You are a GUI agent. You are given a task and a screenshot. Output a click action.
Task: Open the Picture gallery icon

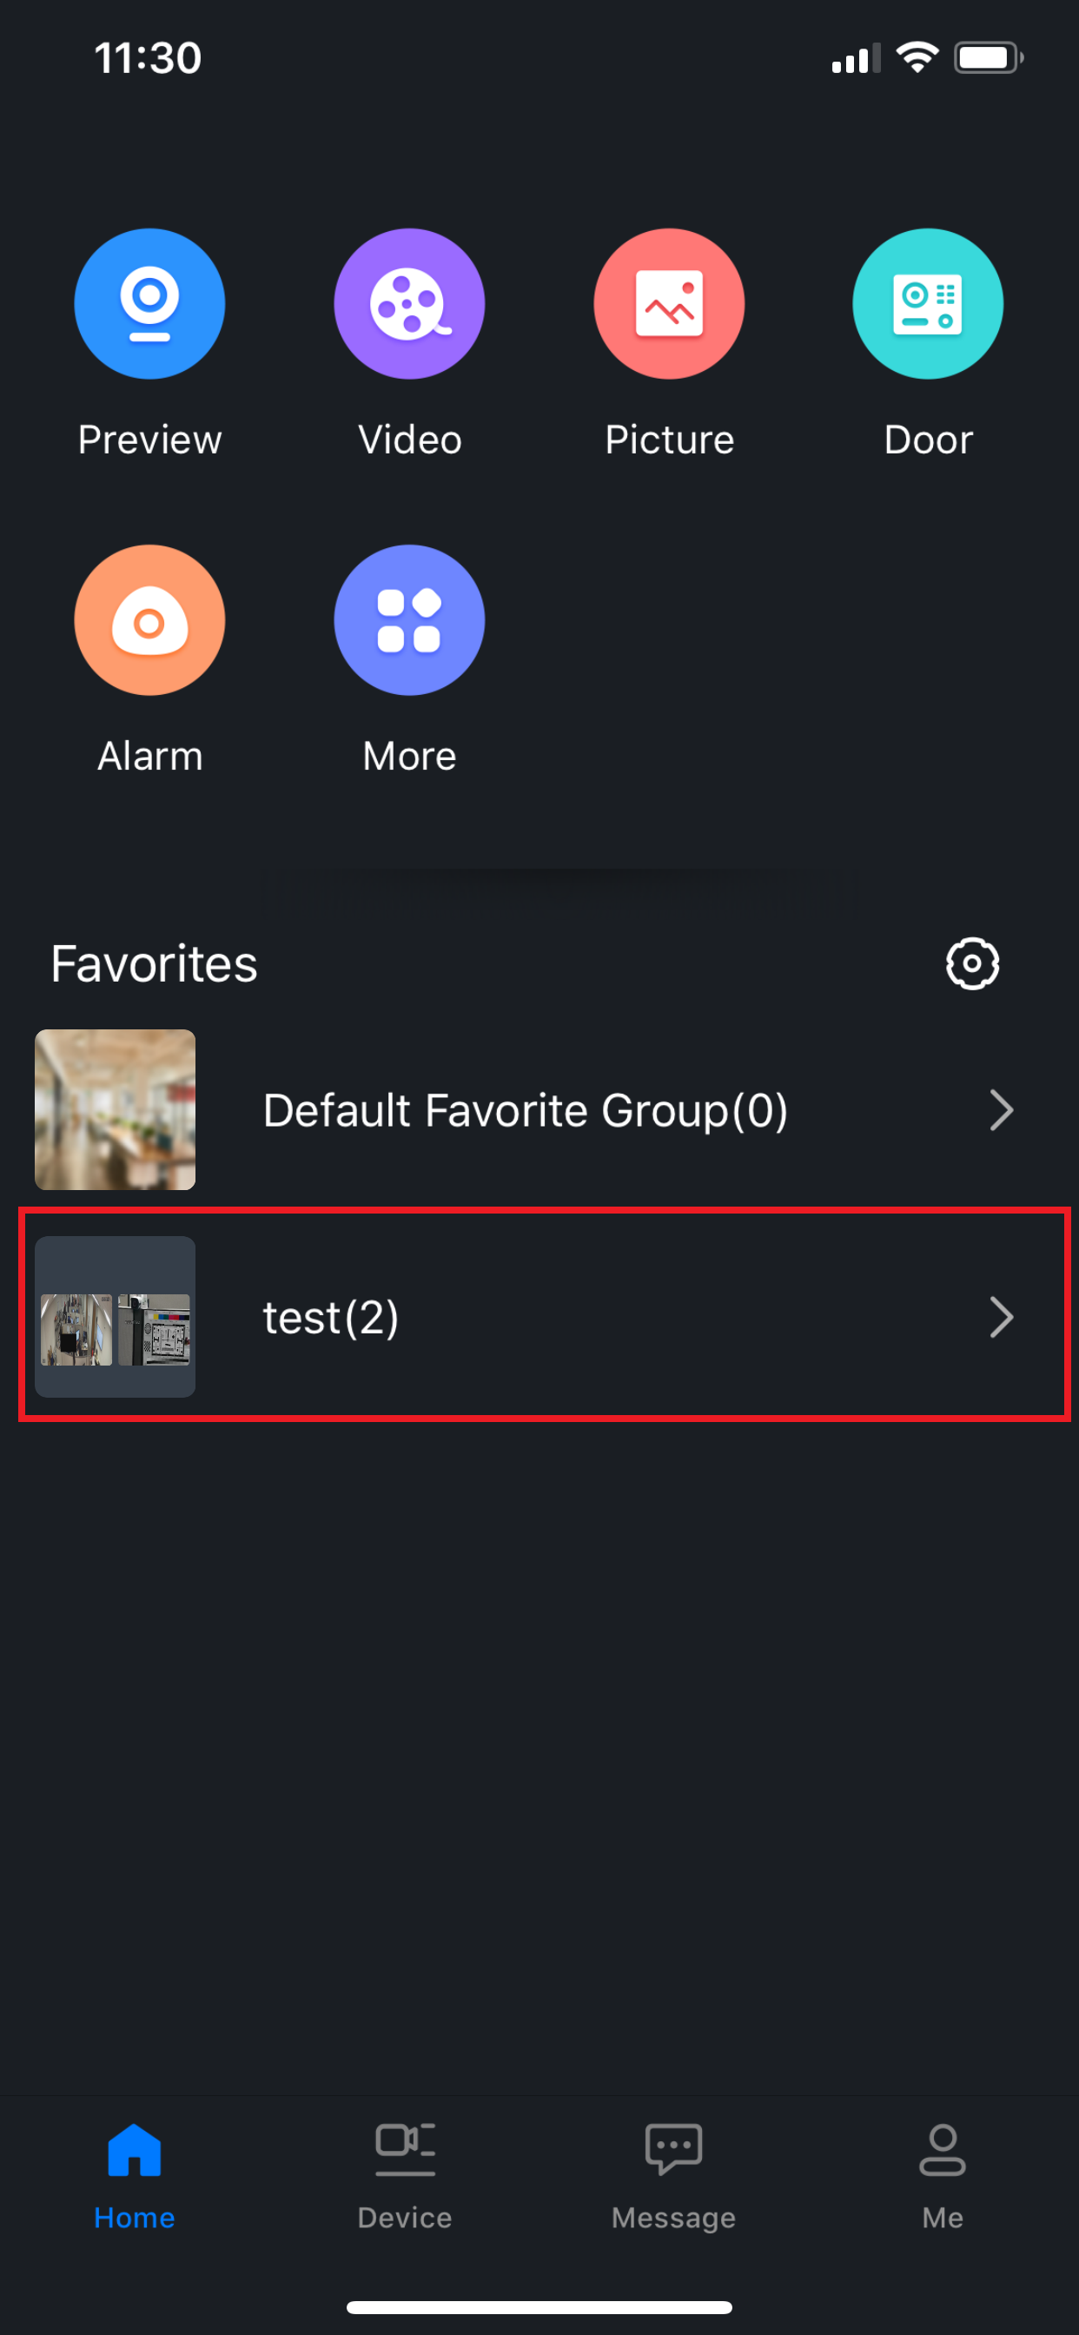point(669,304)
